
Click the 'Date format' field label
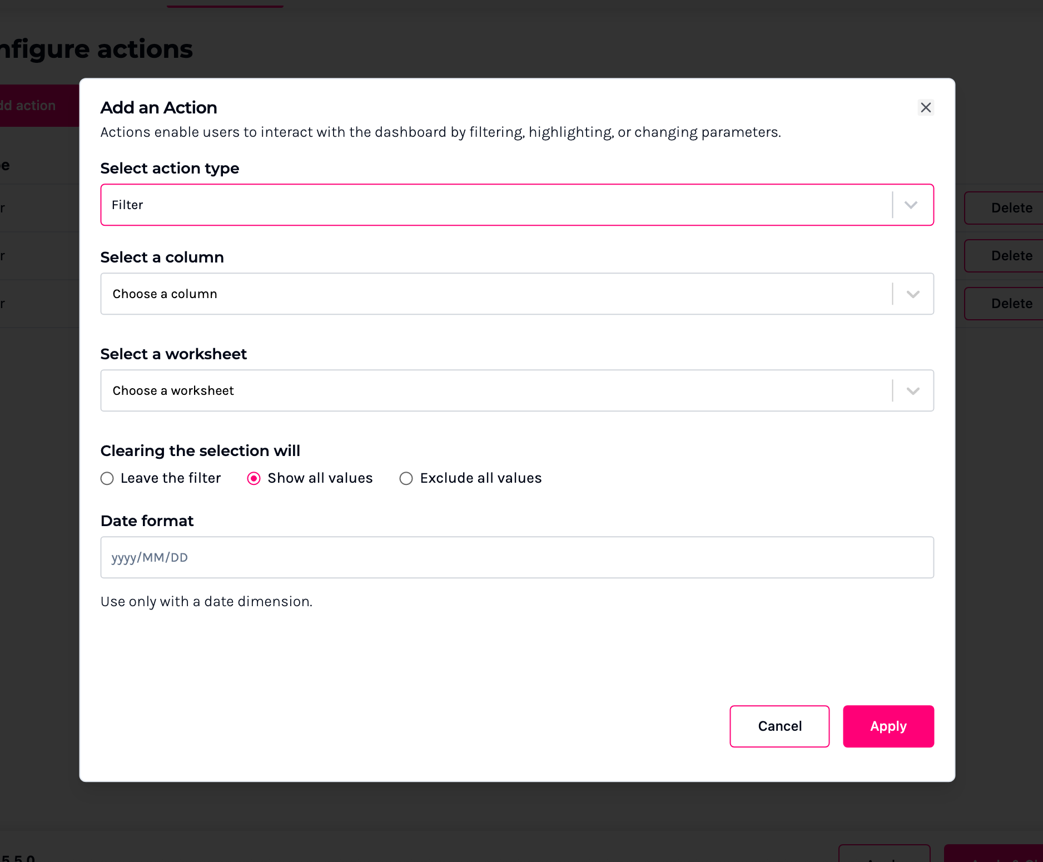pos(147,521)
